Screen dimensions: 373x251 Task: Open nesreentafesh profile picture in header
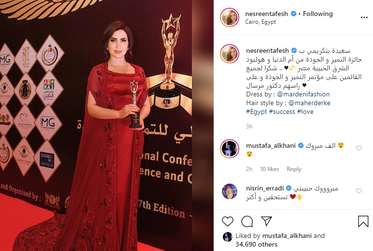pyautogui.click(x=230, y=17)
